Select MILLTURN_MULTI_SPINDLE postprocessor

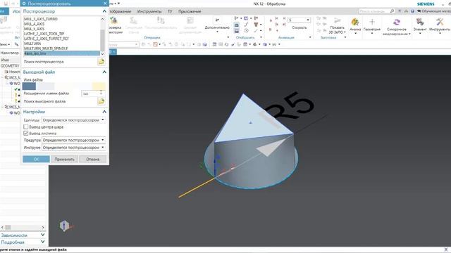coord(61,48)
